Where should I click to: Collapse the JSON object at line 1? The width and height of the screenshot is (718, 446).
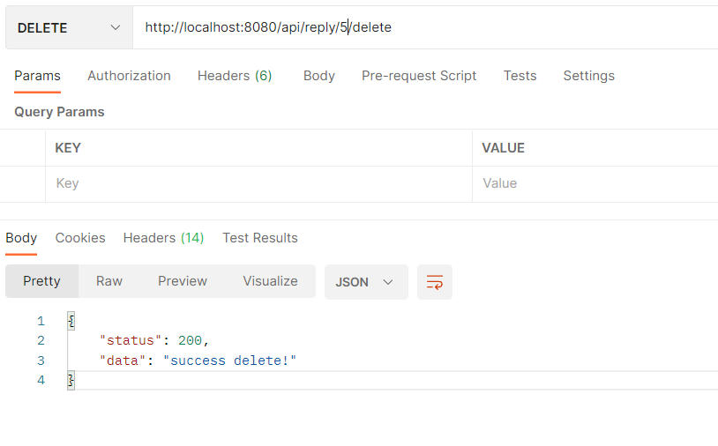tap(71, 321)
